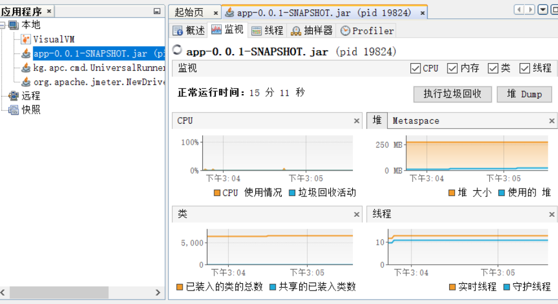Click the org.apache.jmeter.NewDriver Java icon

click(25, 82)
